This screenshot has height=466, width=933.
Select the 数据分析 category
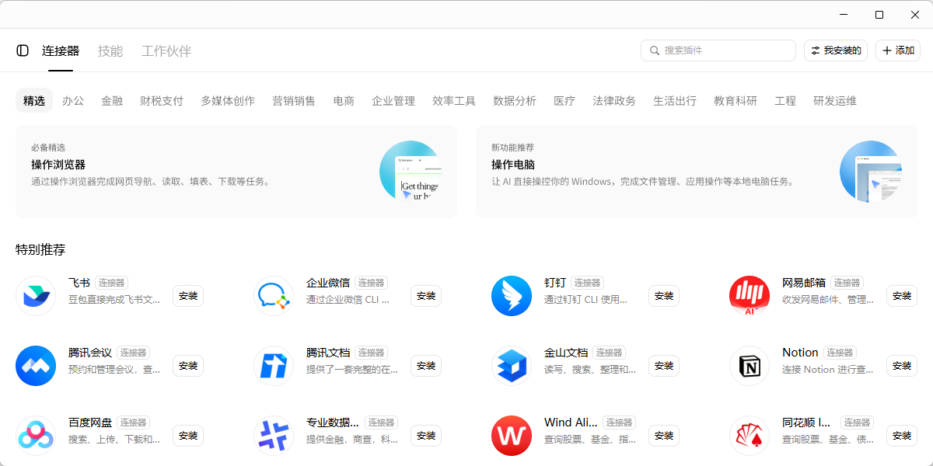coord(515,101)
